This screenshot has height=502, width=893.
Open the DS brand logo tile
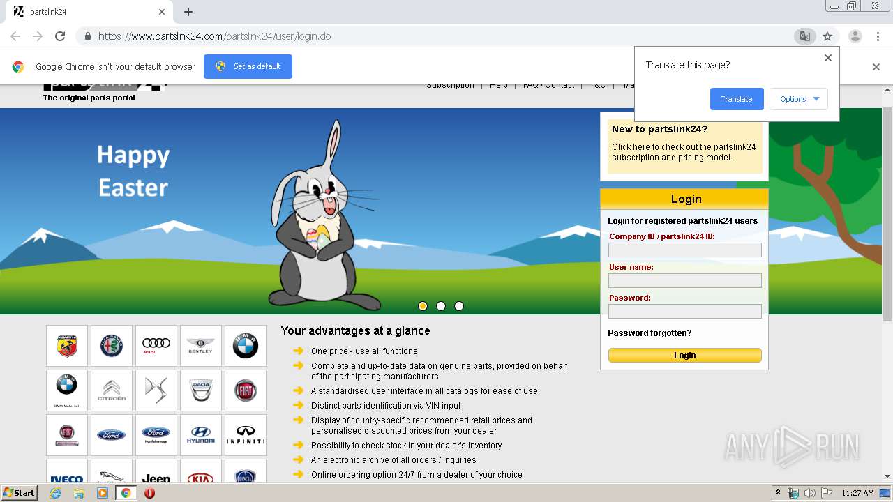coord(156,390)
